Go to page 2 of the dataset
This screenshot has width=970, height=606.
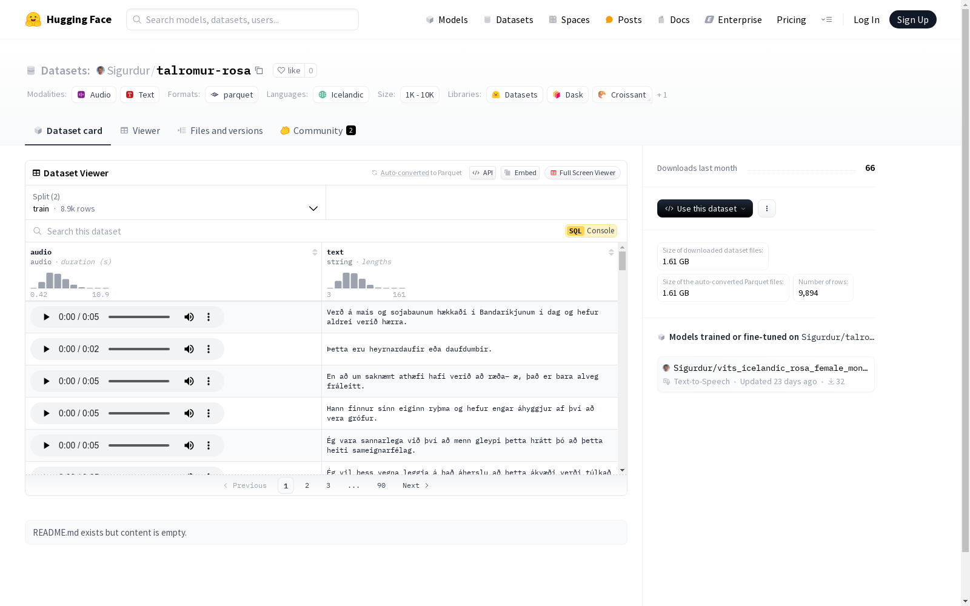(x=307, y=485)
